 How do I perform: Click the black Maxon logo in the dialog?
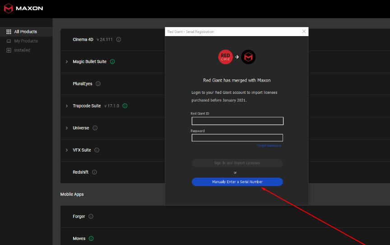(248, 57)
